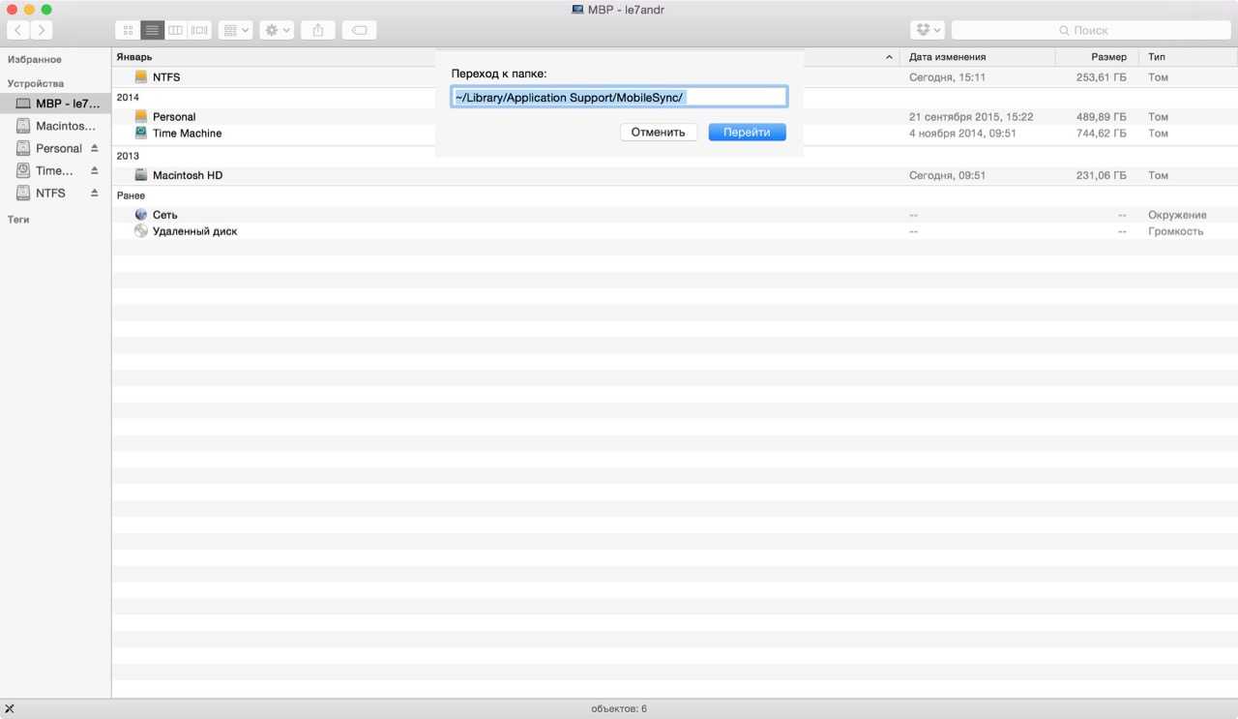Switch to Cover Flow view
1238x719 pixels.
click(x=199, y=30)
